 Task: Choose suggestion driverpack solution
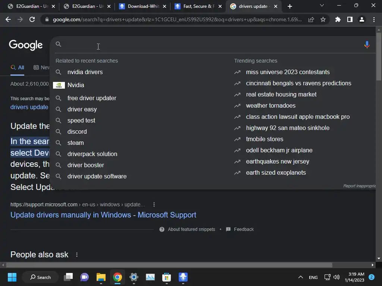pyautogui.click(x=93, y=154)
